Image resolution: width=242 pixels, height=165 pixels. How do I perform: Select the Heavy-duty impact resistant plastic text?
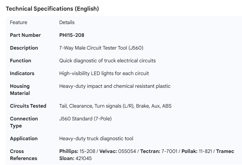coord(115,86)
